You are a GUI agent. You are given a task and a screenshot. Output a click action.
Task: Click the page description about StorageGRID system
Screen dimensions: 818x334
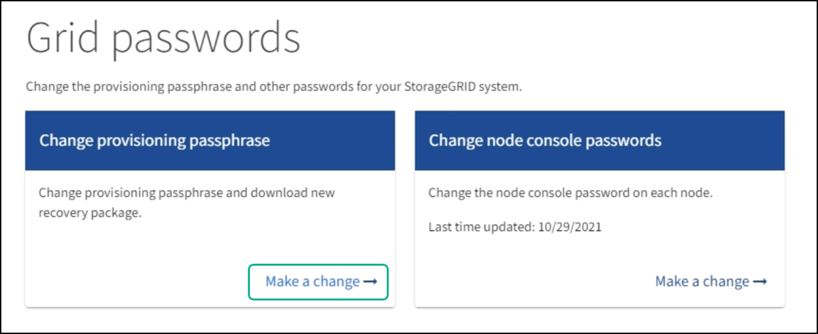[x=274, y=88]
